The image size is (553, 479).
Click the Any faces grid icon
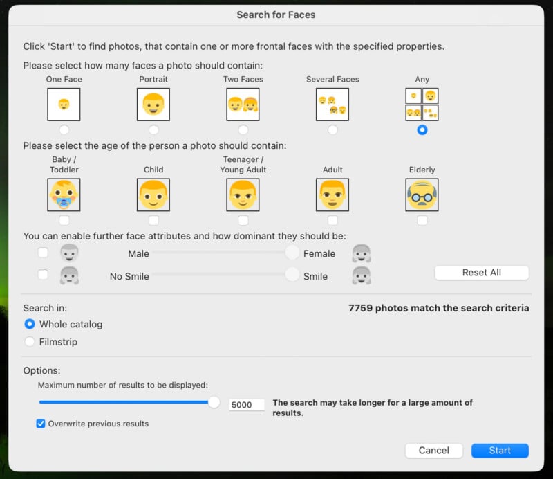(x=422, y=104)
